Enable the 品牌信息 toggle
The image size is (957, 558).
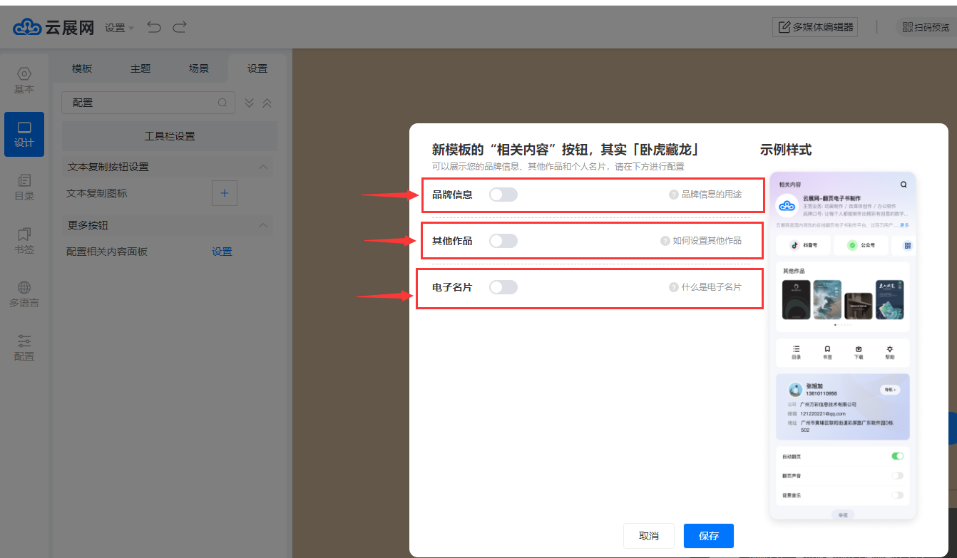point(503,195)
